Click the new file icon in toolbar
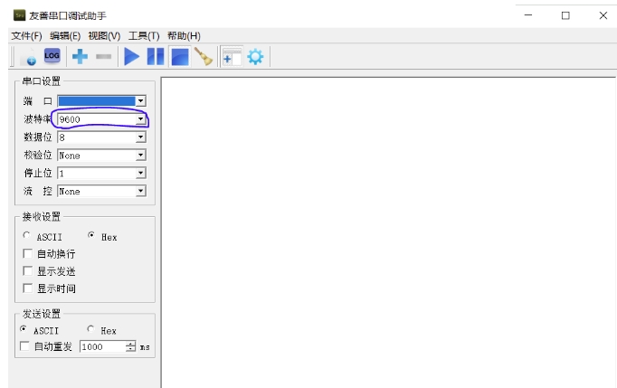This screenshot has height=388, width=617. coord(28,57)
